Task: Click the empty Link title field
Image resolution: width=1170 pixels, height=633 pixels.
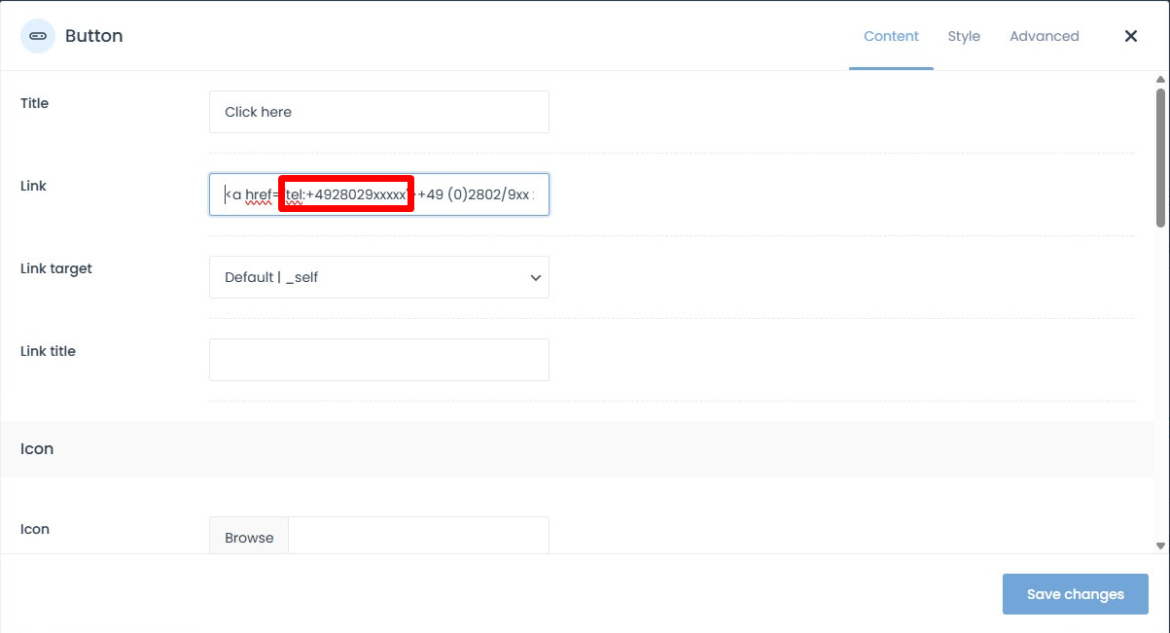Action: (x=378, y=360)
